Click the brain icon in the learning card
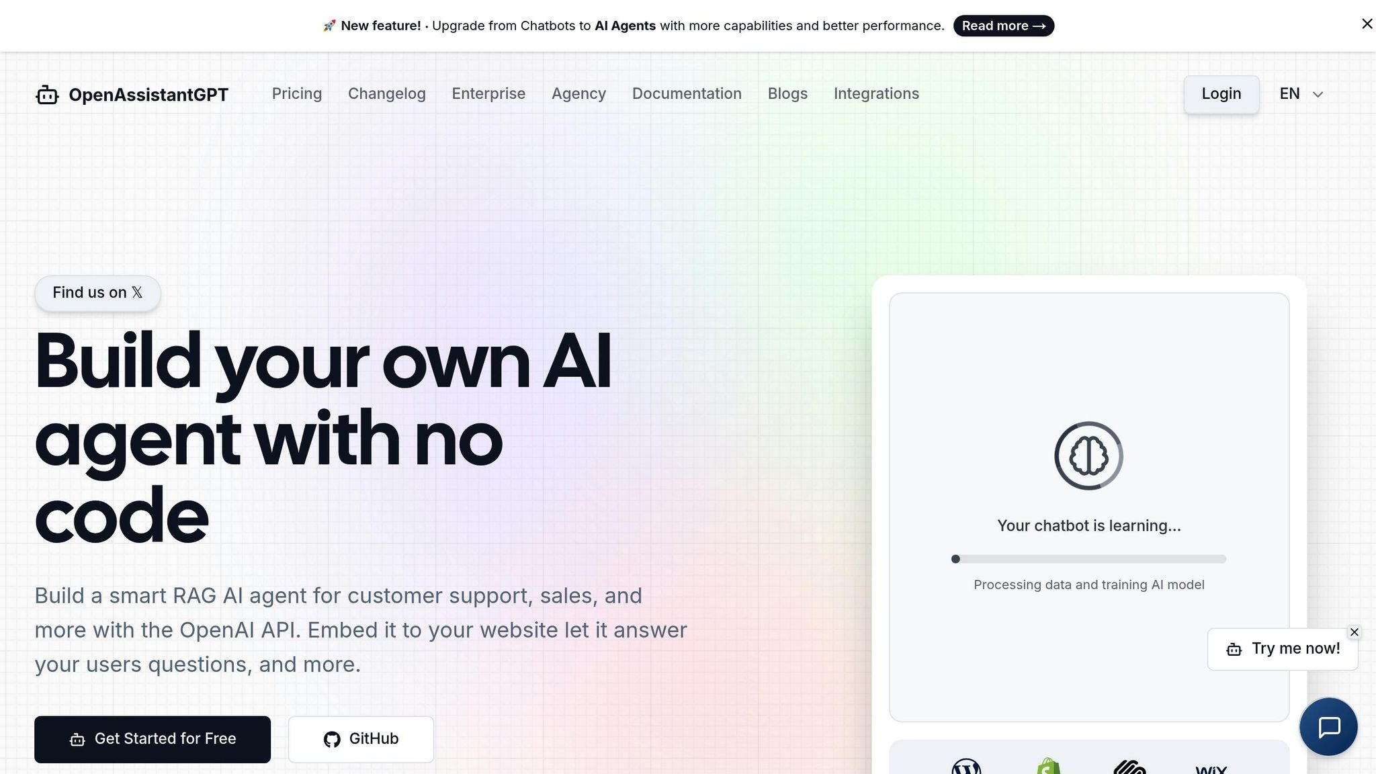The height and width of the screenshot is (774, 1376). tap(1088, 454)
